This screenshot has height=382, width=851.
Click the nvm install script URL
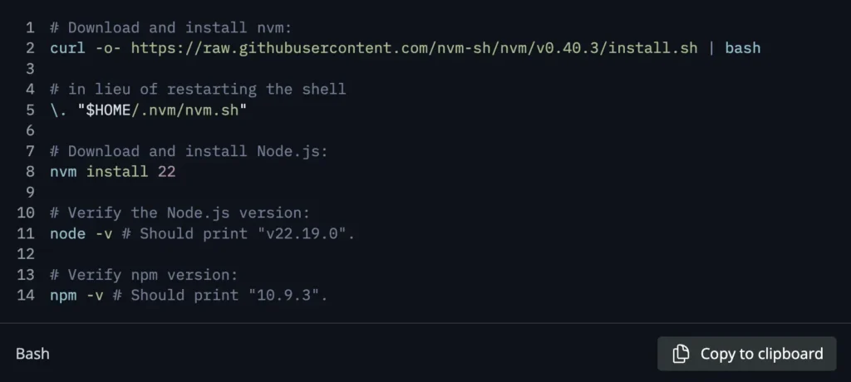coord(414,47)
